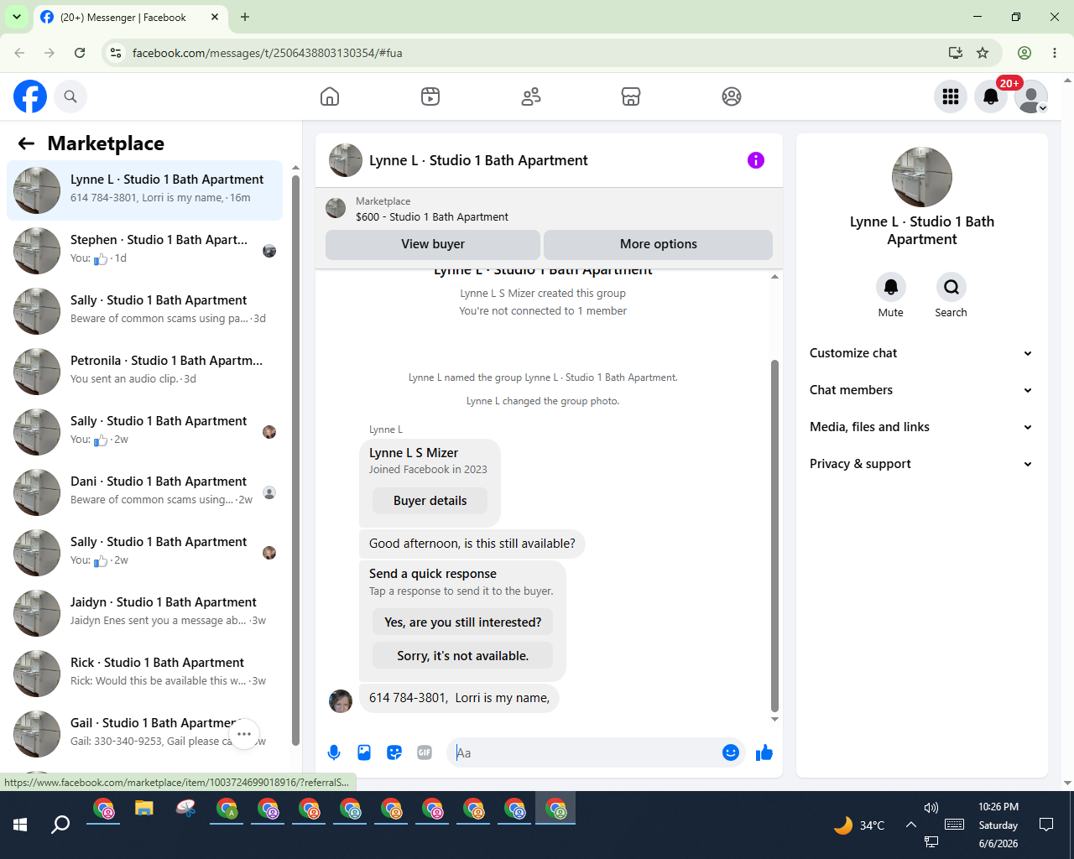Open the Reels video icon
The image size is (1074, 859).
430,96
